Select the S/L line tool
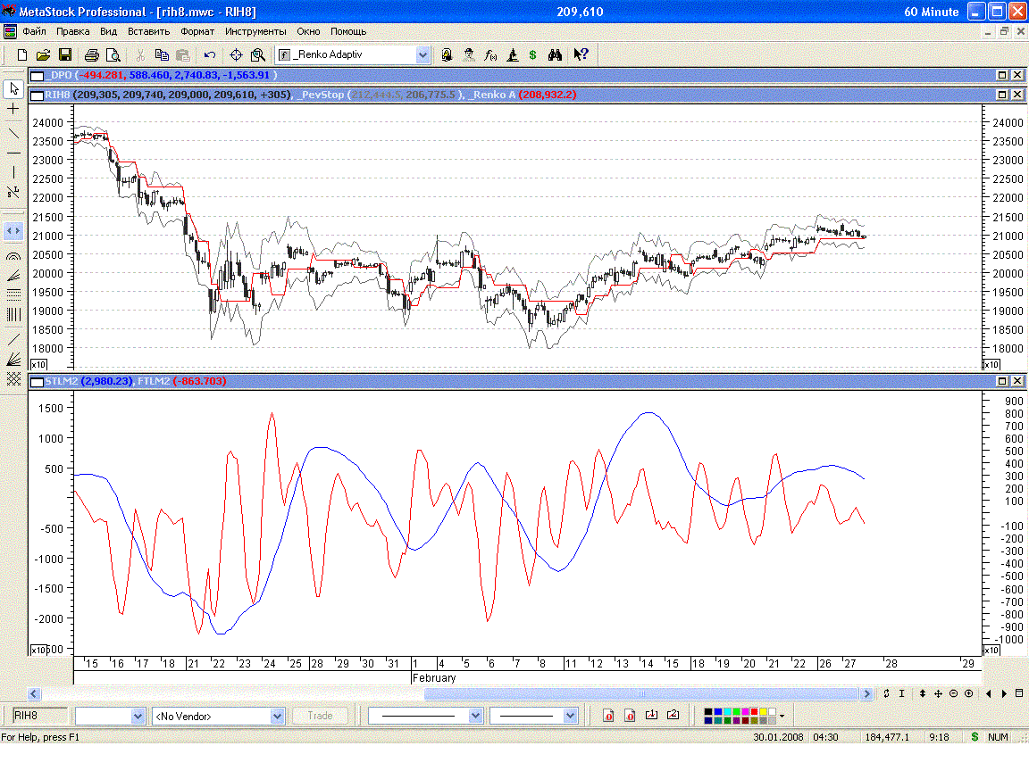This screenshot has height=771, width=1029. (13, 192)
